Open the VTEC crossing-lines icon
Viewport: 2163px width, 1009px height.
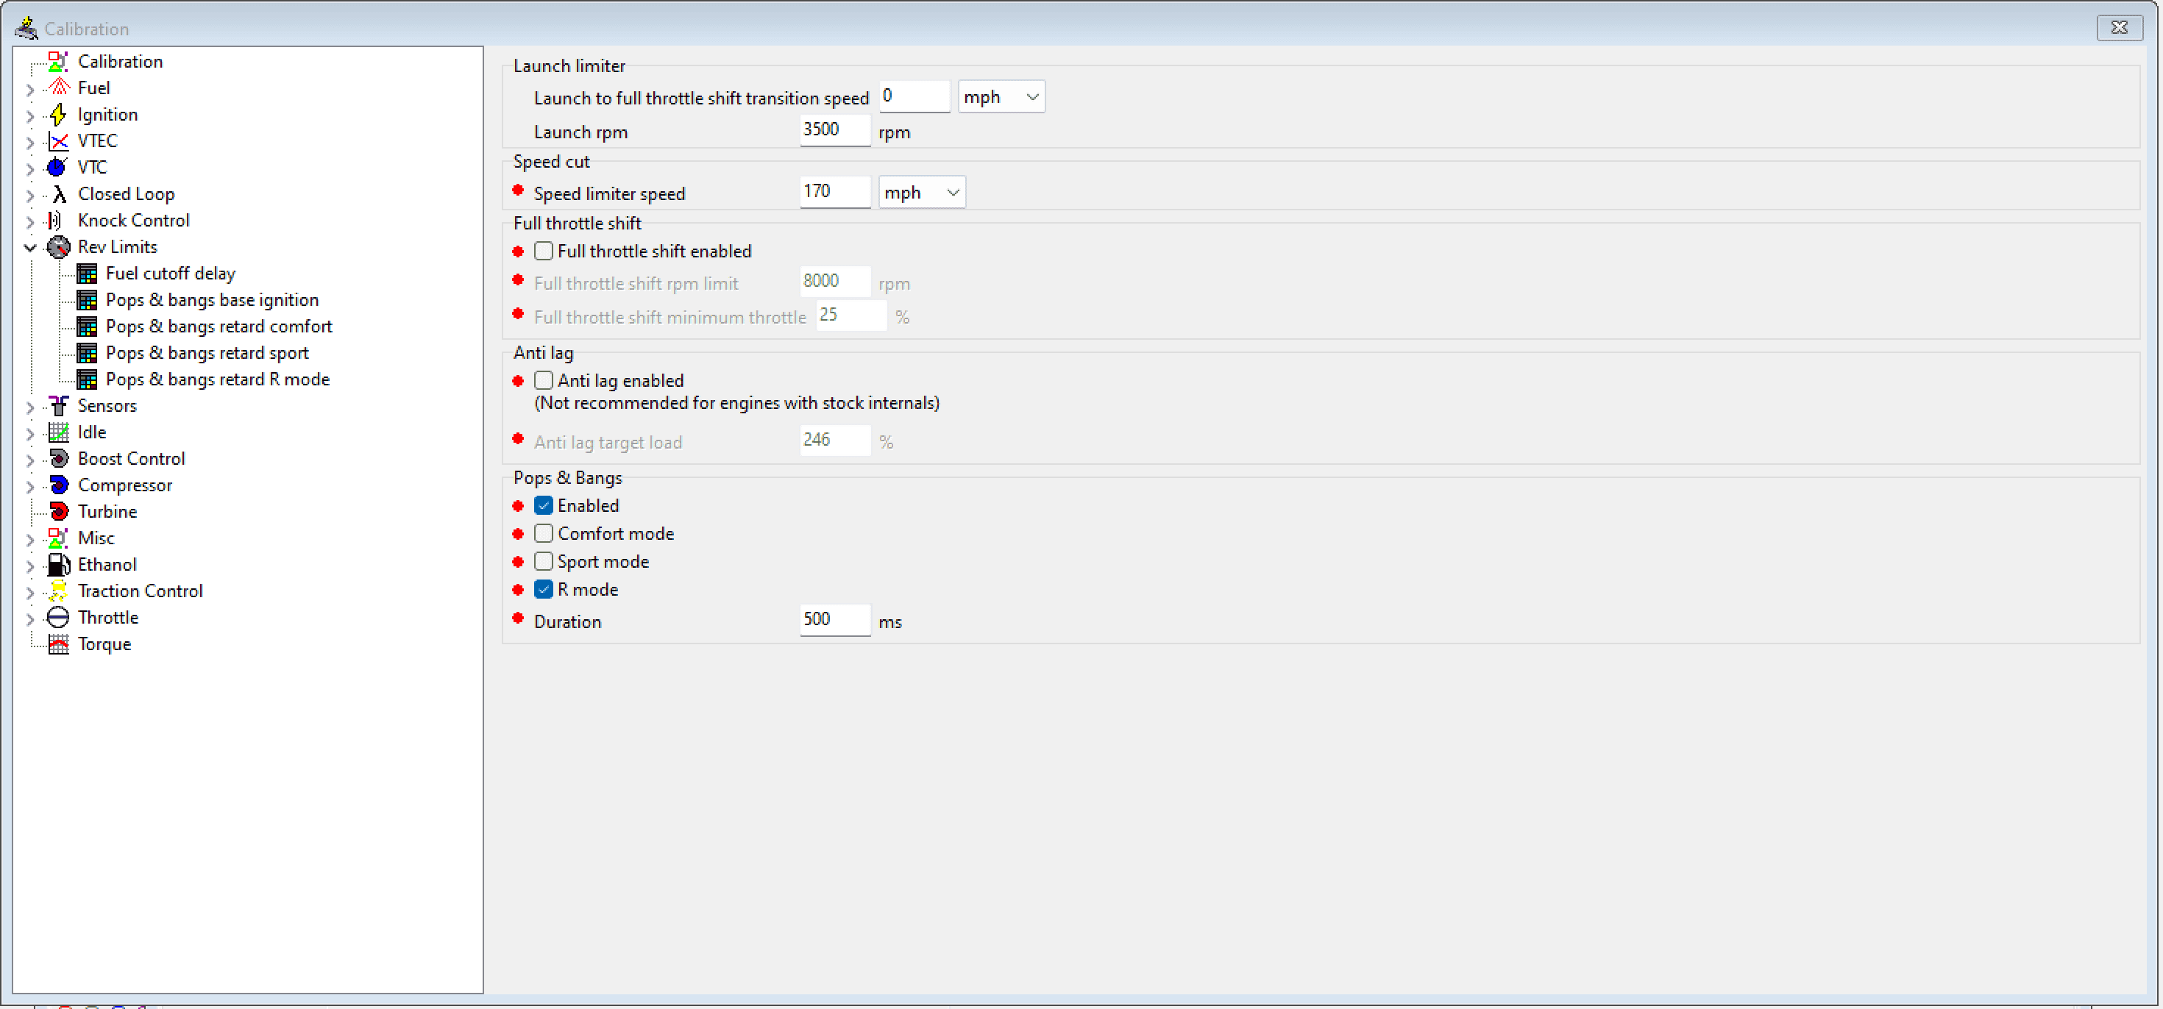[59, 140]
